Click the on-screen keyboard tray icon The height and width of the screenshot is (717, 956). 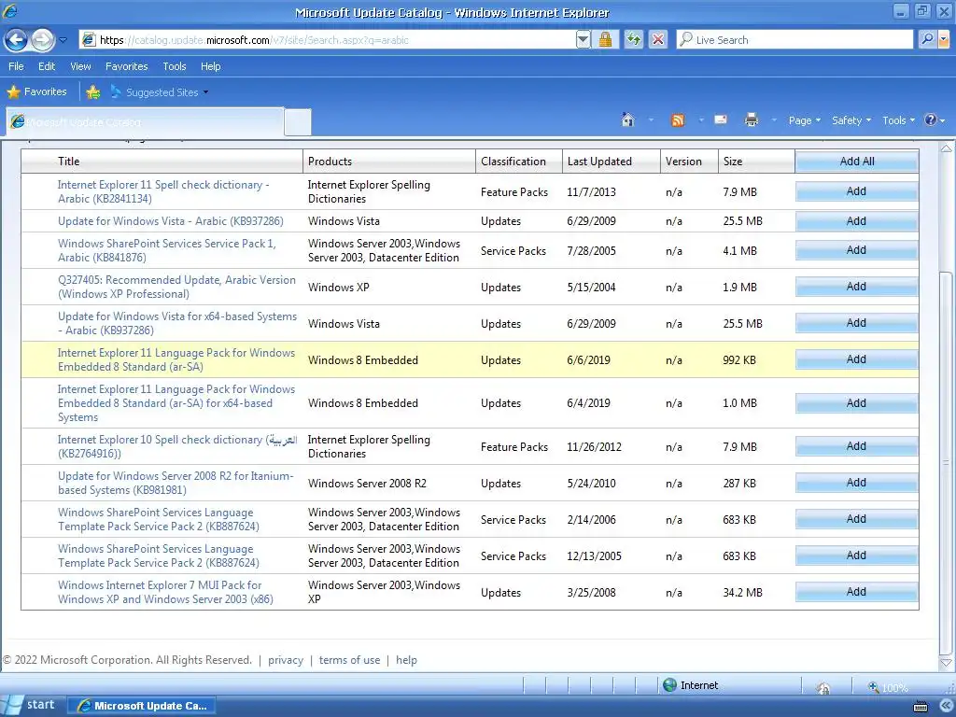(921, 707)
